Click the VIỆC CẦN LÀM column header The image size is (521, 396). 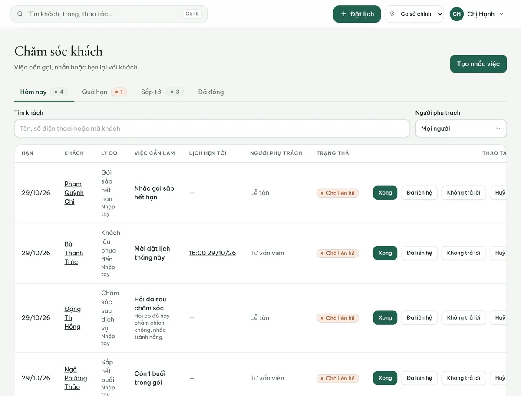[x=155, y=153]
